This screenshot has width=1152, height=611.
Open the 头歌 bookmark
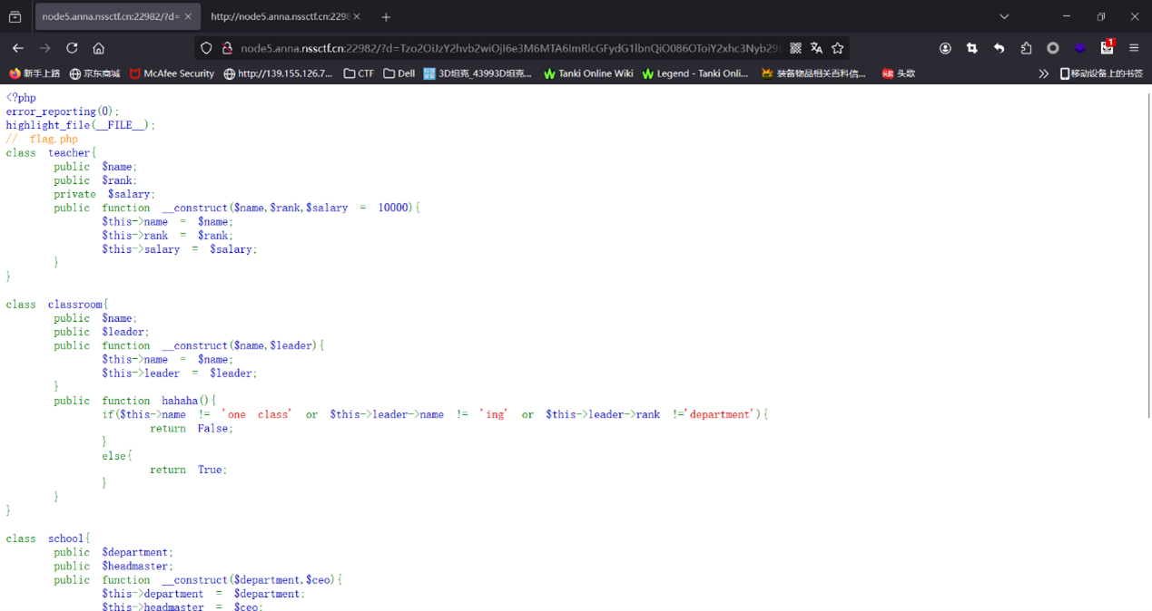pos(899,73)
